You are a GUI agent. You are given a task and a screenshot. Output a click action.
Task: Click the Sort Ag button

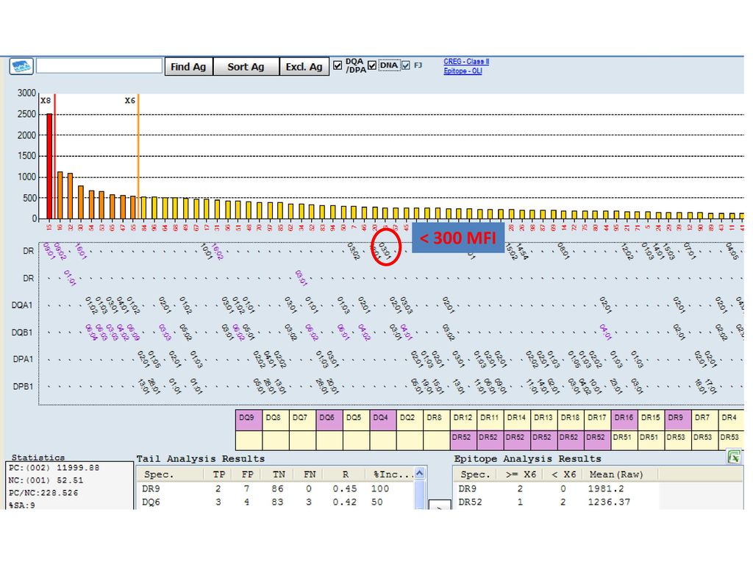246,67
